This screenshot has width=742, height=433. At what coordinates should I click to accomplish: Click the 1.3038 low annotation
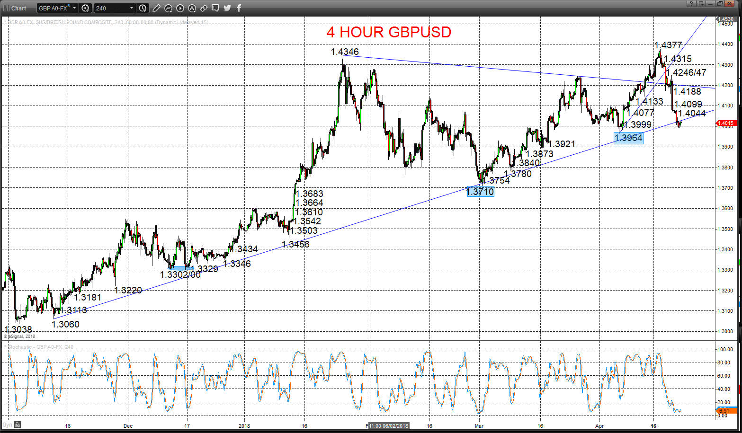click(x=18, y=329)
